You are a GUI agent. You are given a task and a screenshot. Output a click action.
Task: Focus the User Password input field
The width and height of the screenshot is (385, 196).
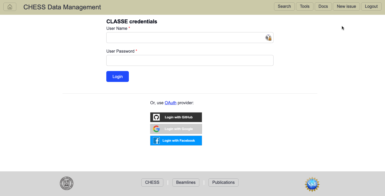(x=190, y=60)
